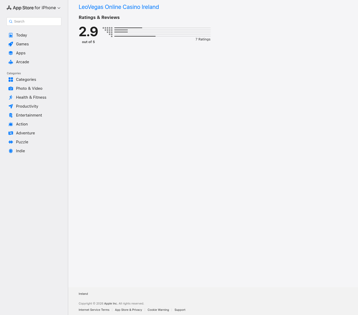358x315 pixels.
Task: Click the Entertainment popcorn icon
Action: (x=11, y=115)
